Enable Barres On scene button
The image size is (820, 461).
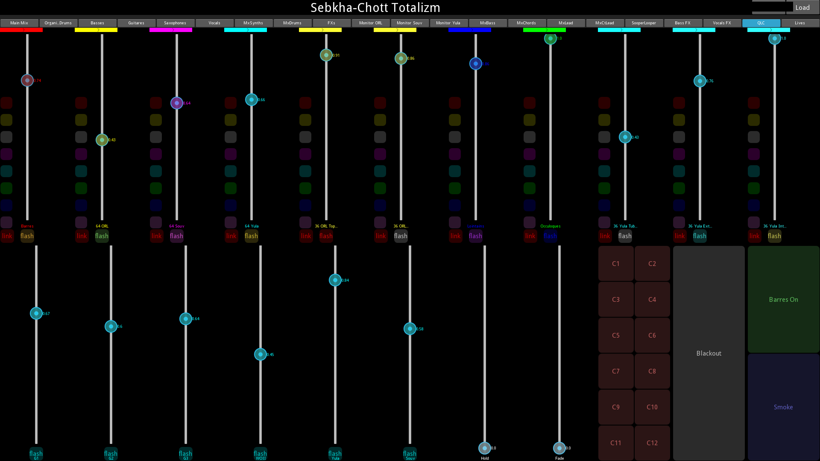point(783,299)
